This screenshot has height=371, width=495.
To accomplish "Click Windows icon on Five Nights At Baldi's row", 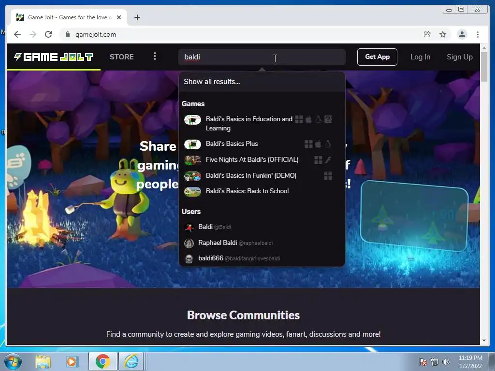I will click(x=318, y=160).
